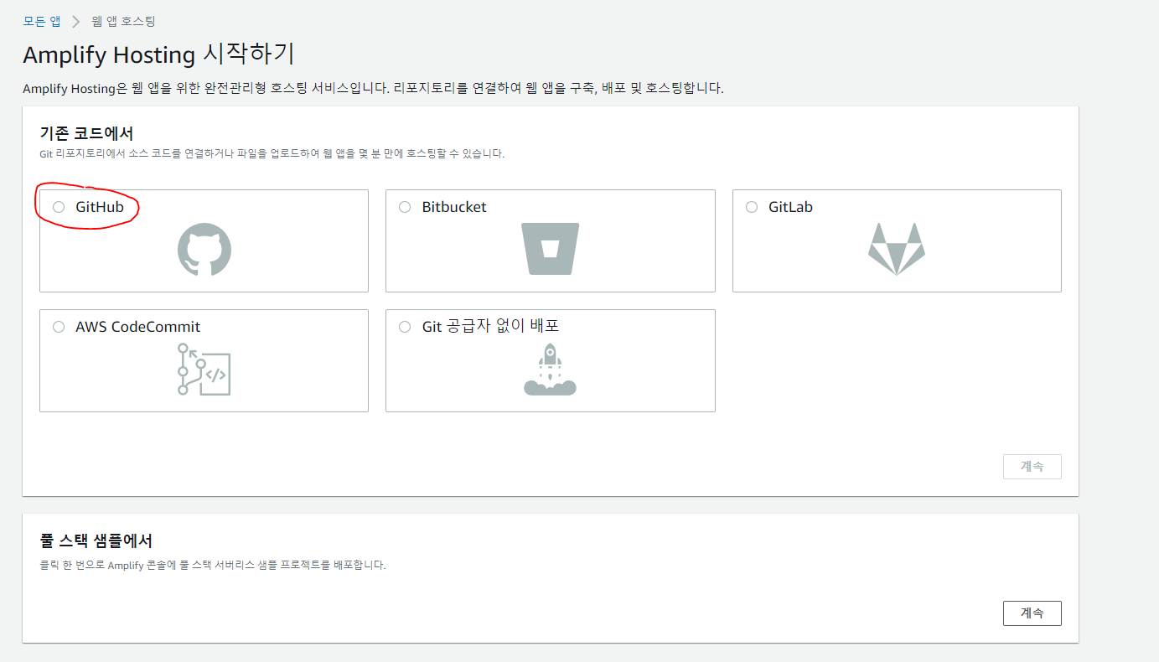1159x662 pixels.
Task: Select the GitHub radio button
Action: (x=59, y=207)
